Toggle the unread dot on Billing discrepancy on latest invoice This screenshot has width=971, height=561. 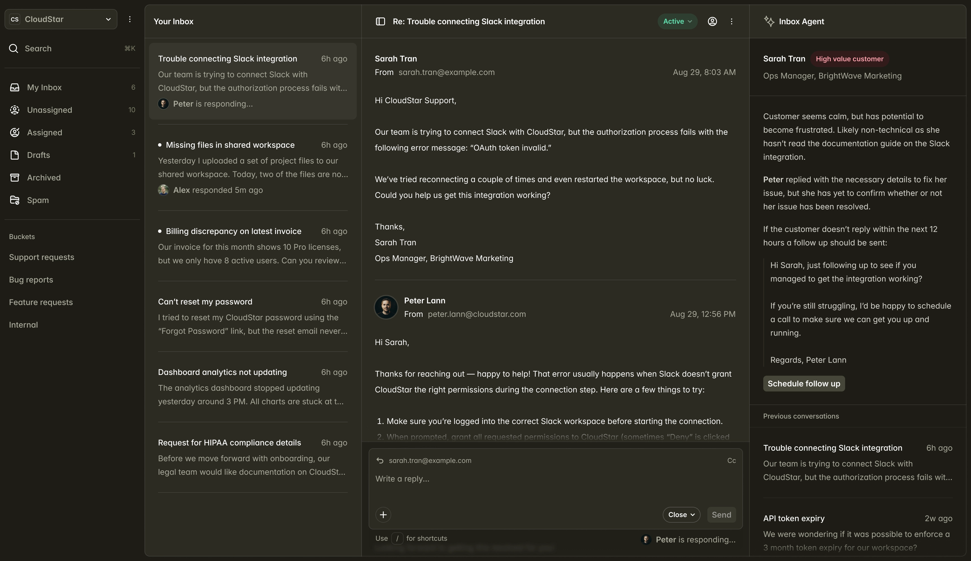tap(160, 232)
